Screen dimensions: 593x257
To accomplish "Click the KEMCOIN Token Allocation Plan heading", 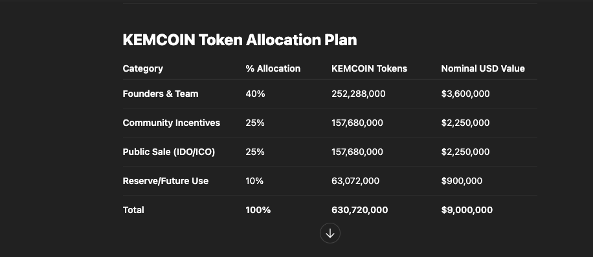I will click(240, 40).
